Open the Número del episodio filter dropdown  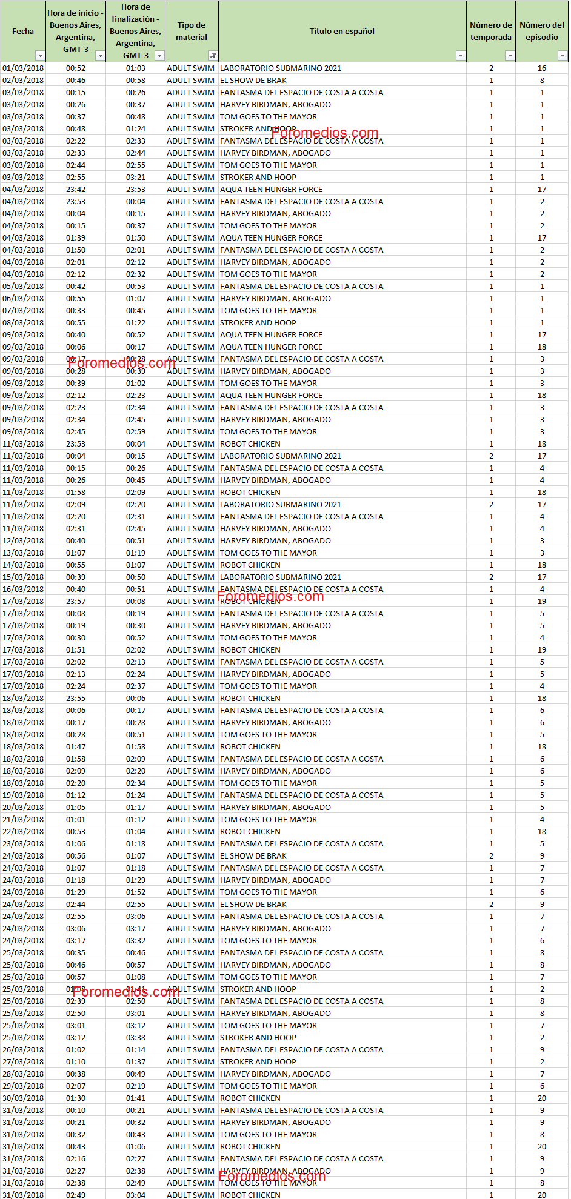pos(563,56)
